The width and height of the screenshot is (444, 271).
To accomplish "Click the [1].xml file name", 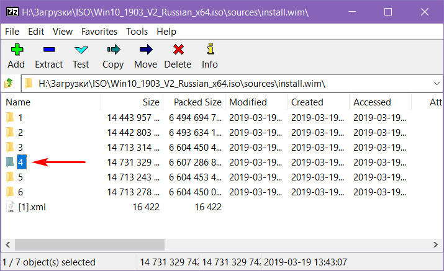I will [x=32, y=207].
